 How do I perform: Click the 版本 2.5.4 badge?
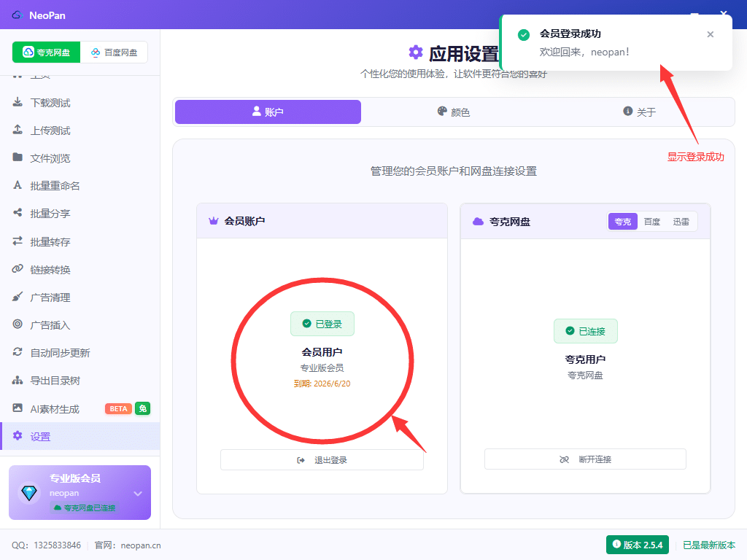tap(638, 545)
